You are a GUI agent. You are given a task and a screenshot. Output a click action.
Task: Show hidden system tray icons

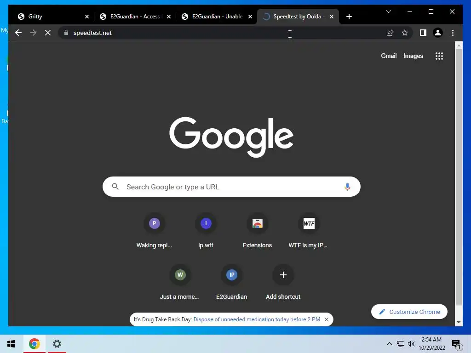click(x=389, y=344)
